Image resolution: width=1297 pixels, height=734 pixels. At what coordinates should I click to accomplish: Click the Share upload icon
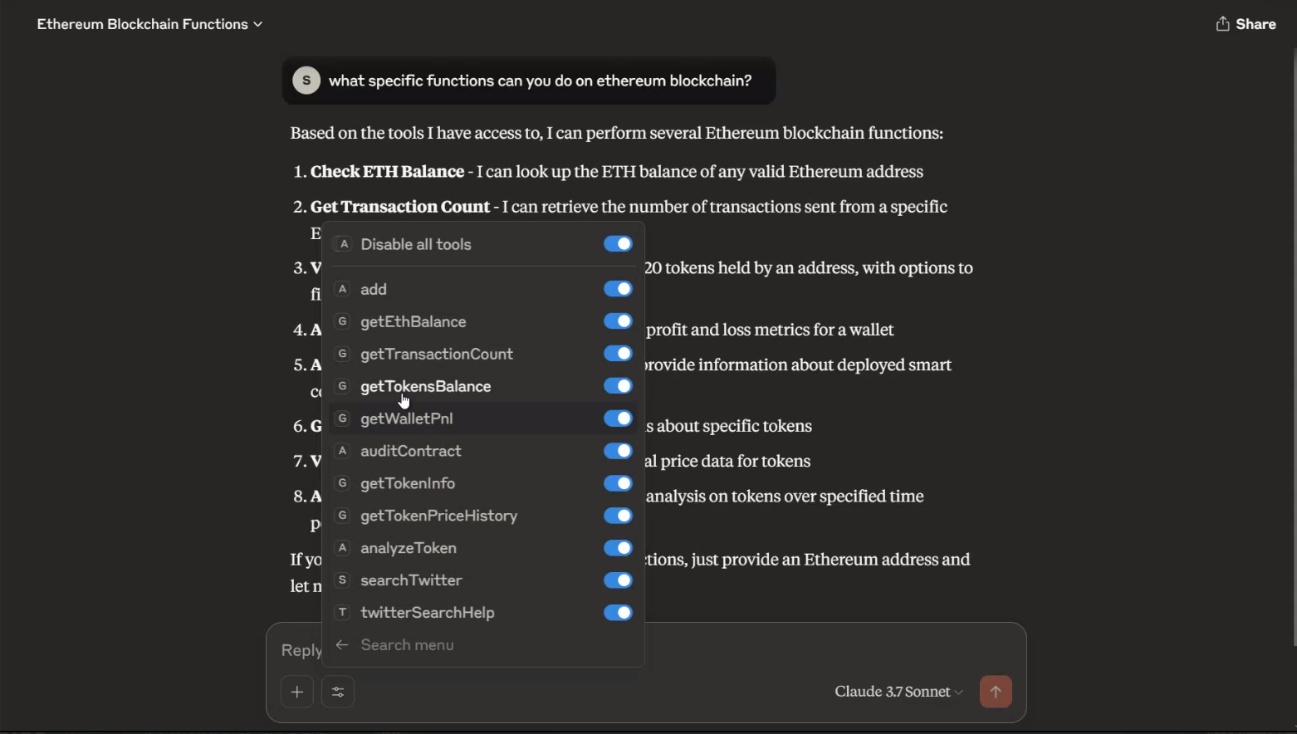1222,24
